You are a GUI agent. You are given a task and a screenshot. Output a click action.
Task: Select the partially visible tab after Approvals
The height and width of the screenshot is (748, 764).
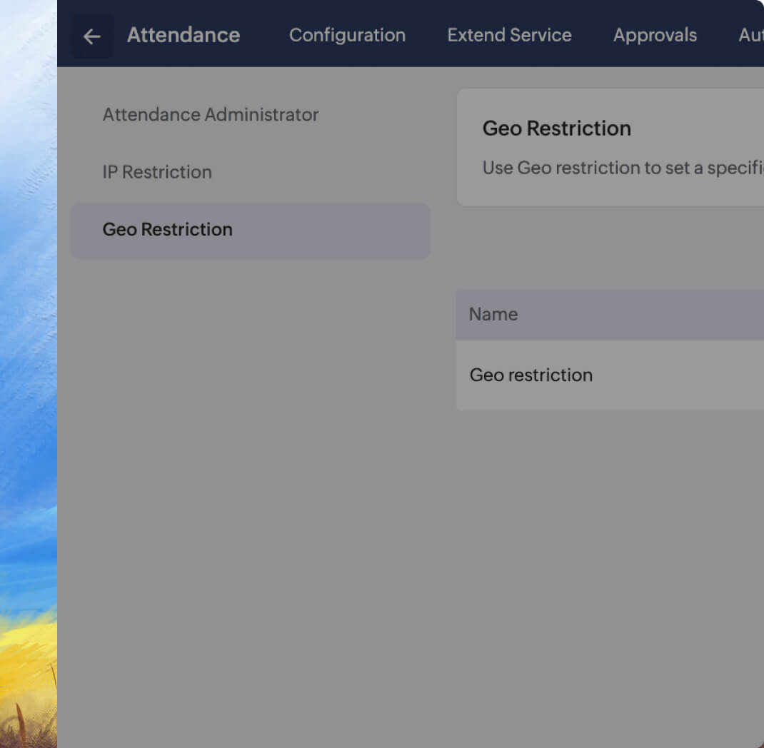click(750, 35)
